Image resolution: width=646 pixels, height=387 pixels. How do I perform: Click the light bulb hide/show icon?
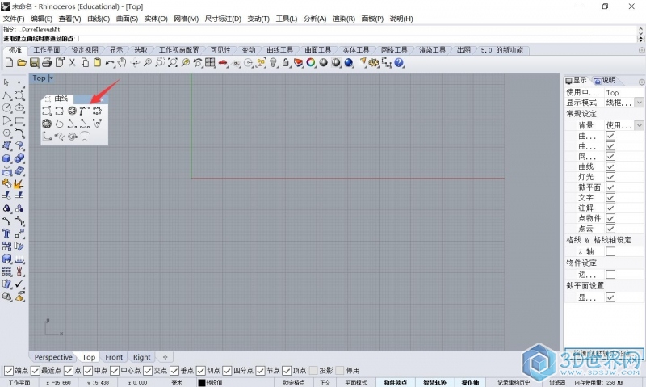tap(273, 63)
